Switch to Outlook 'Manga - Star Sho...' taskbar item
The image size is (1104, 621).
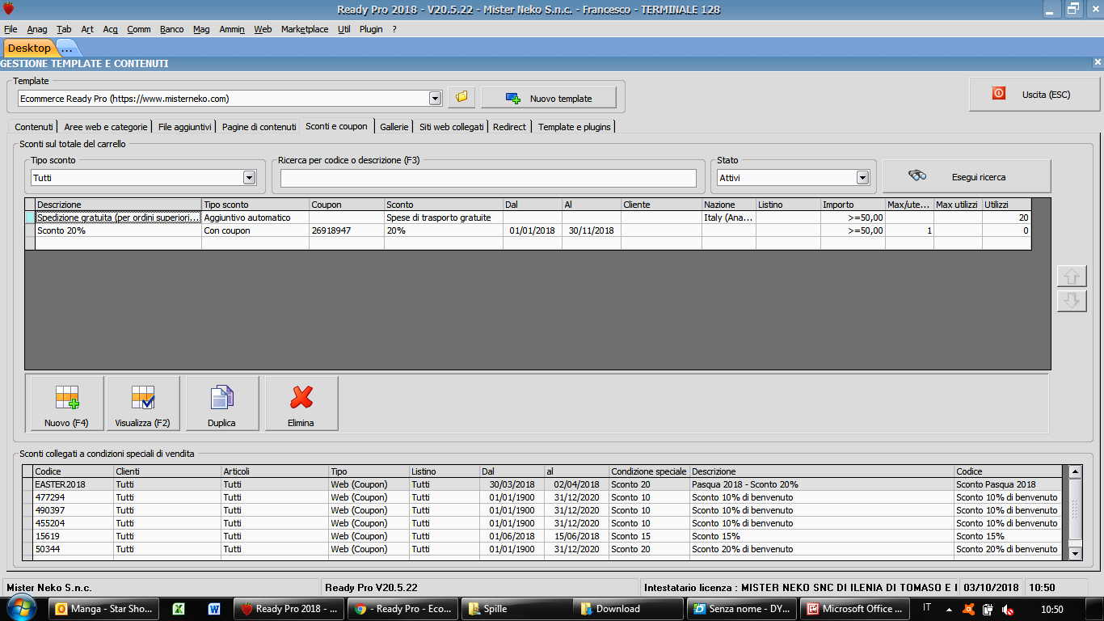click(x=103, y=609)
